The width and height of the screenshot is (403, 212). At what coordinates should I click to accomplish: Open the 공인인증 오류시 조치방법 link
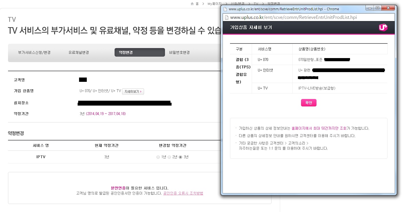[x=183, y=193]
